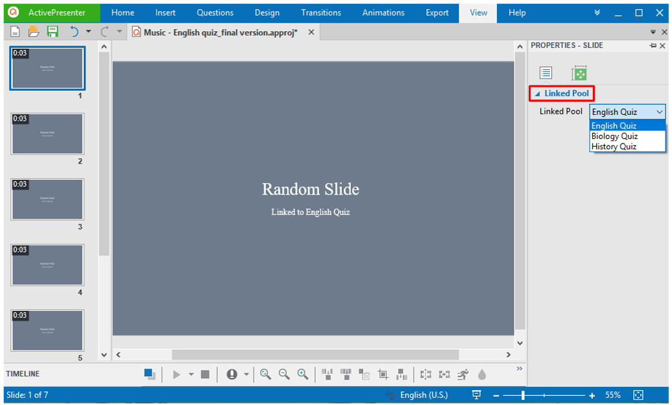
Task: Adjust the zoom slider in status bar
Action: point(523,395)
